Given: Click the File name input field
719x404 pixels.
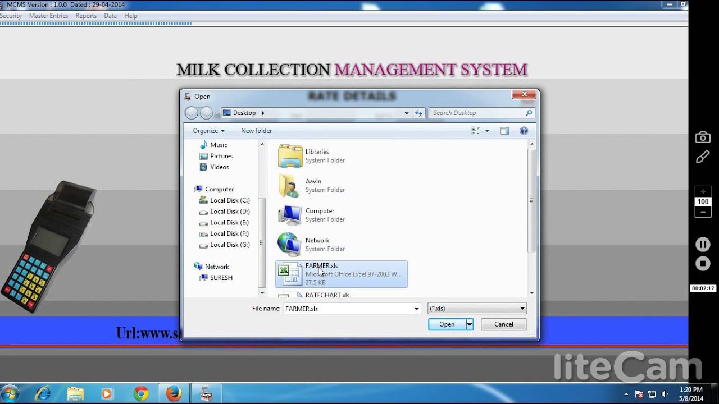Looking at the screenshot, I should point(349,309).
